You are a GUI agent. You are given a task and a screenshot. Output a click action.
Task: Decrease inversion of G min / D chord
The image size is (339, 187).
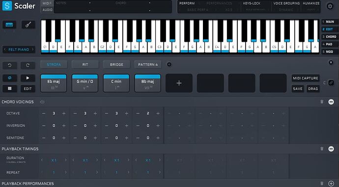click(x=75, y=126)
